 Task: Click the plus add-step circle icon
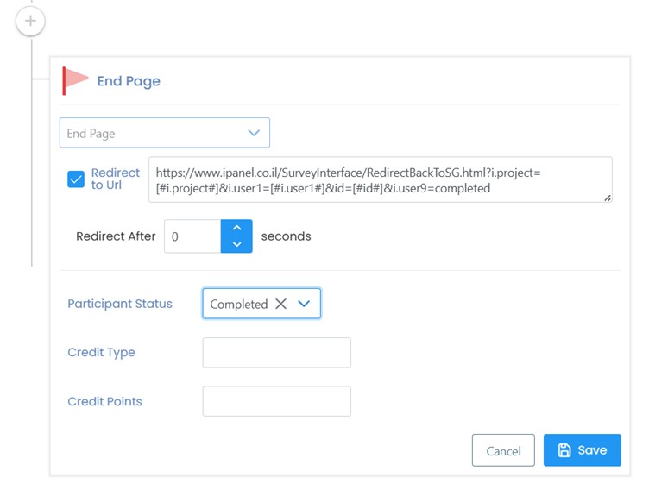click(x=30, y=21)
